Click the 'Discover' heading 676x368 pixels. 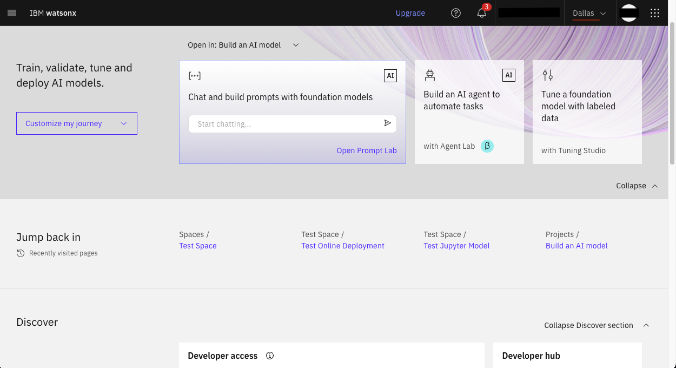point(37,322)
